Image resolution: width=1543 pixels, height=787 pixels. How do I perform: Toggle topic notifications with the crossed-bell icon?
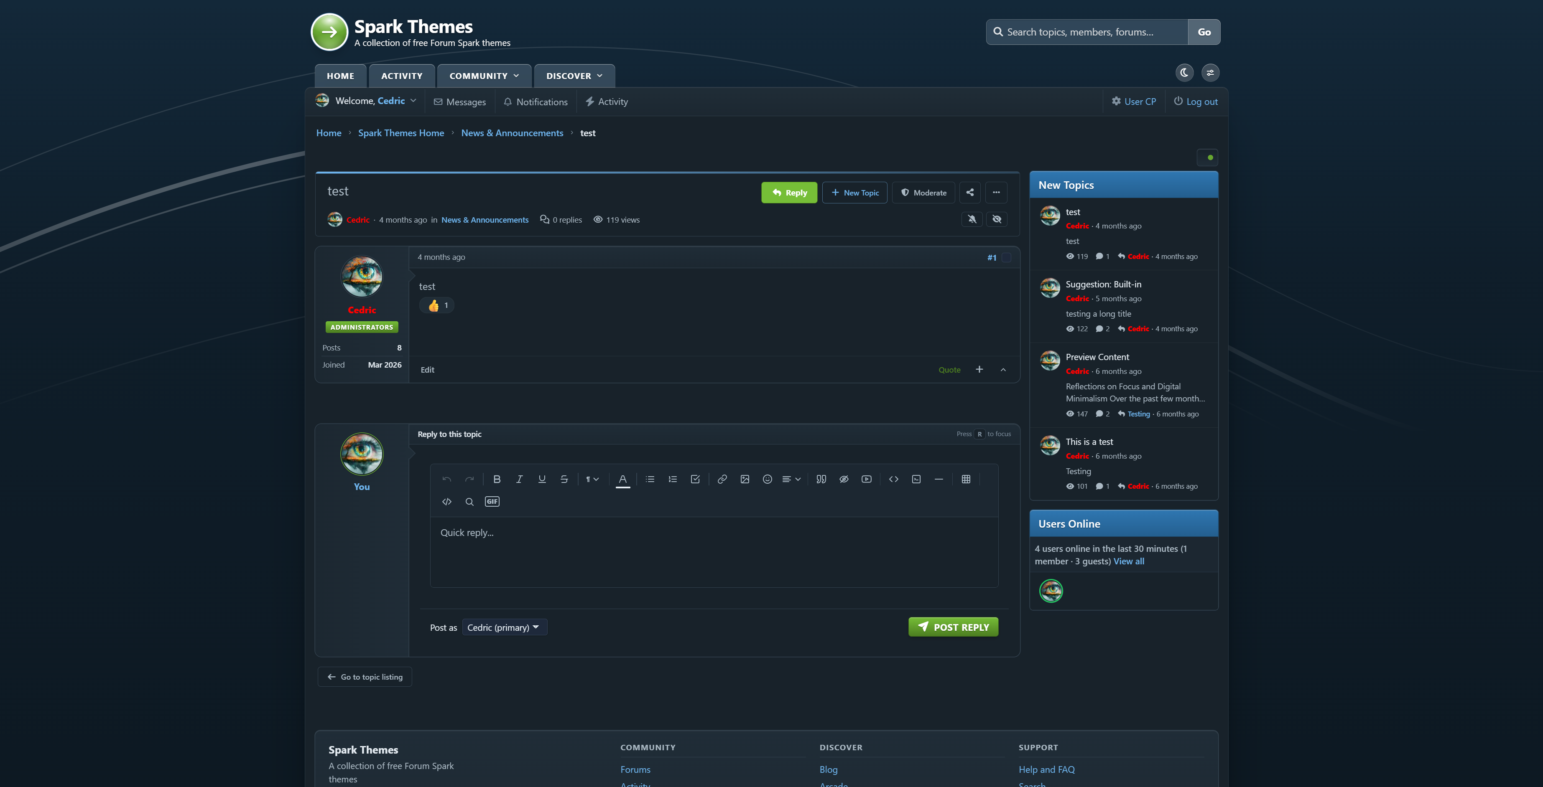[972, 219]
